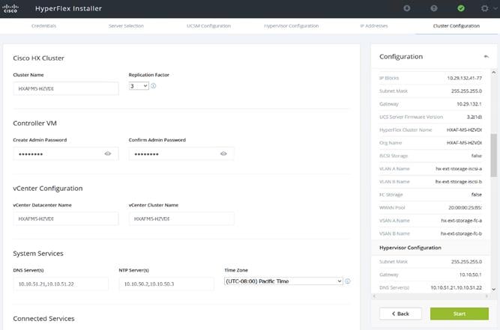The image size is (500, 330).
Task: Open the Replication Factor dropdown
Action: pyautogui.click(x=139, y=86)
